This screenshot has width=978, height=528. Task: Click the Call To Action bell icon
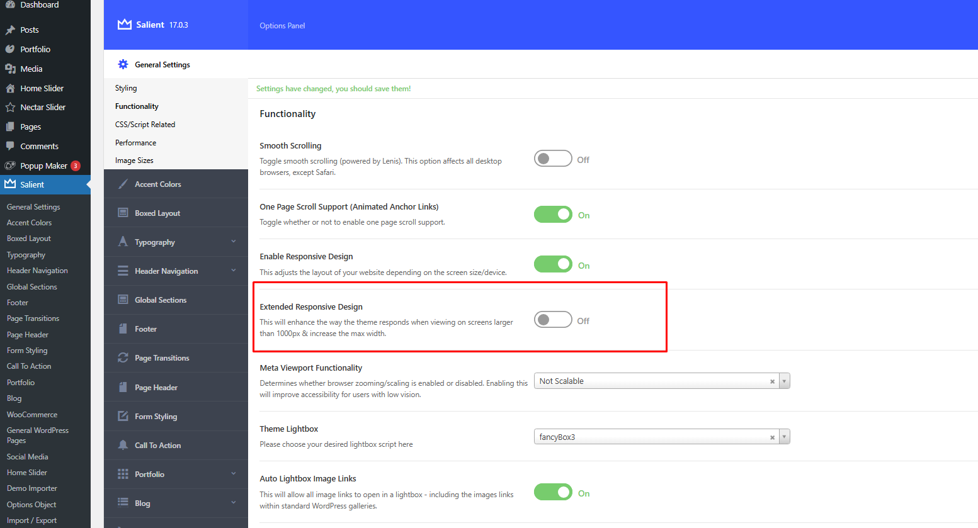tap(123, 446)
